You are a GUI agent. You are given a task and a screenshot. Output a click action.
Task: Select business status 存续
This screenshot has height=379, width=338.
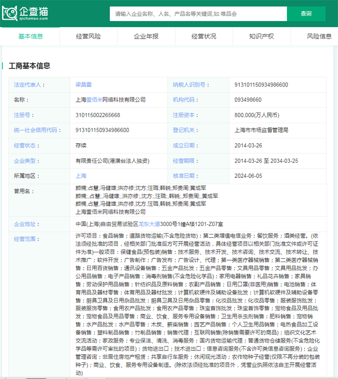tap(81, 145)
